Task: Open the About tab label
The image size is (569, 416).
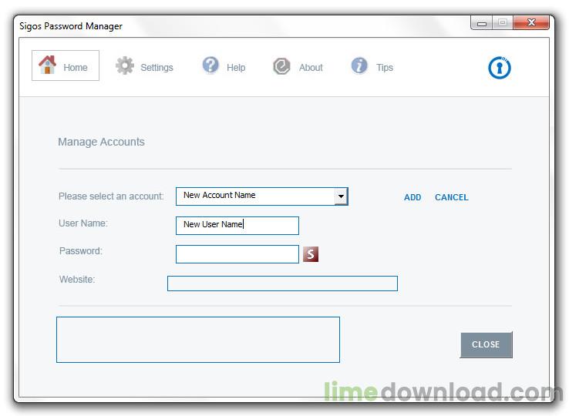Action: pyautogui.click(x=311, y=68)
